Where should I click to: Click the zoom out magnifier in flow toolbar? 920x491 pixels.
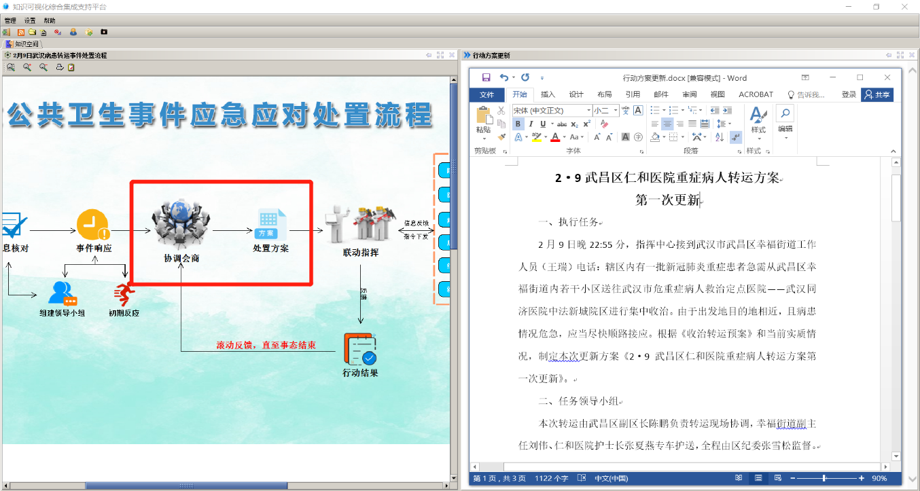pos(43,67)
